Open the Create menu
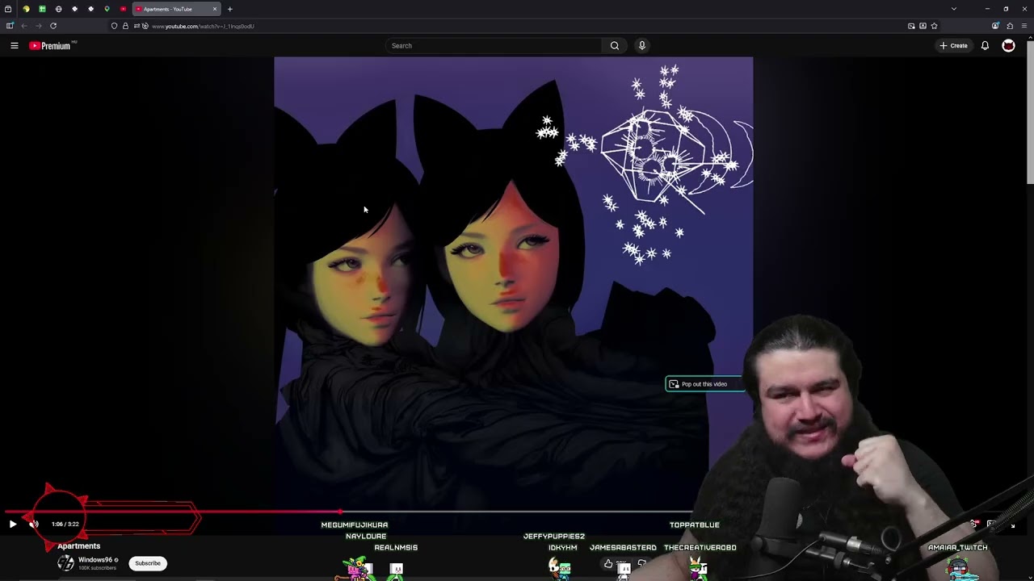1034x581 pixels. click(x=953, y=46)
